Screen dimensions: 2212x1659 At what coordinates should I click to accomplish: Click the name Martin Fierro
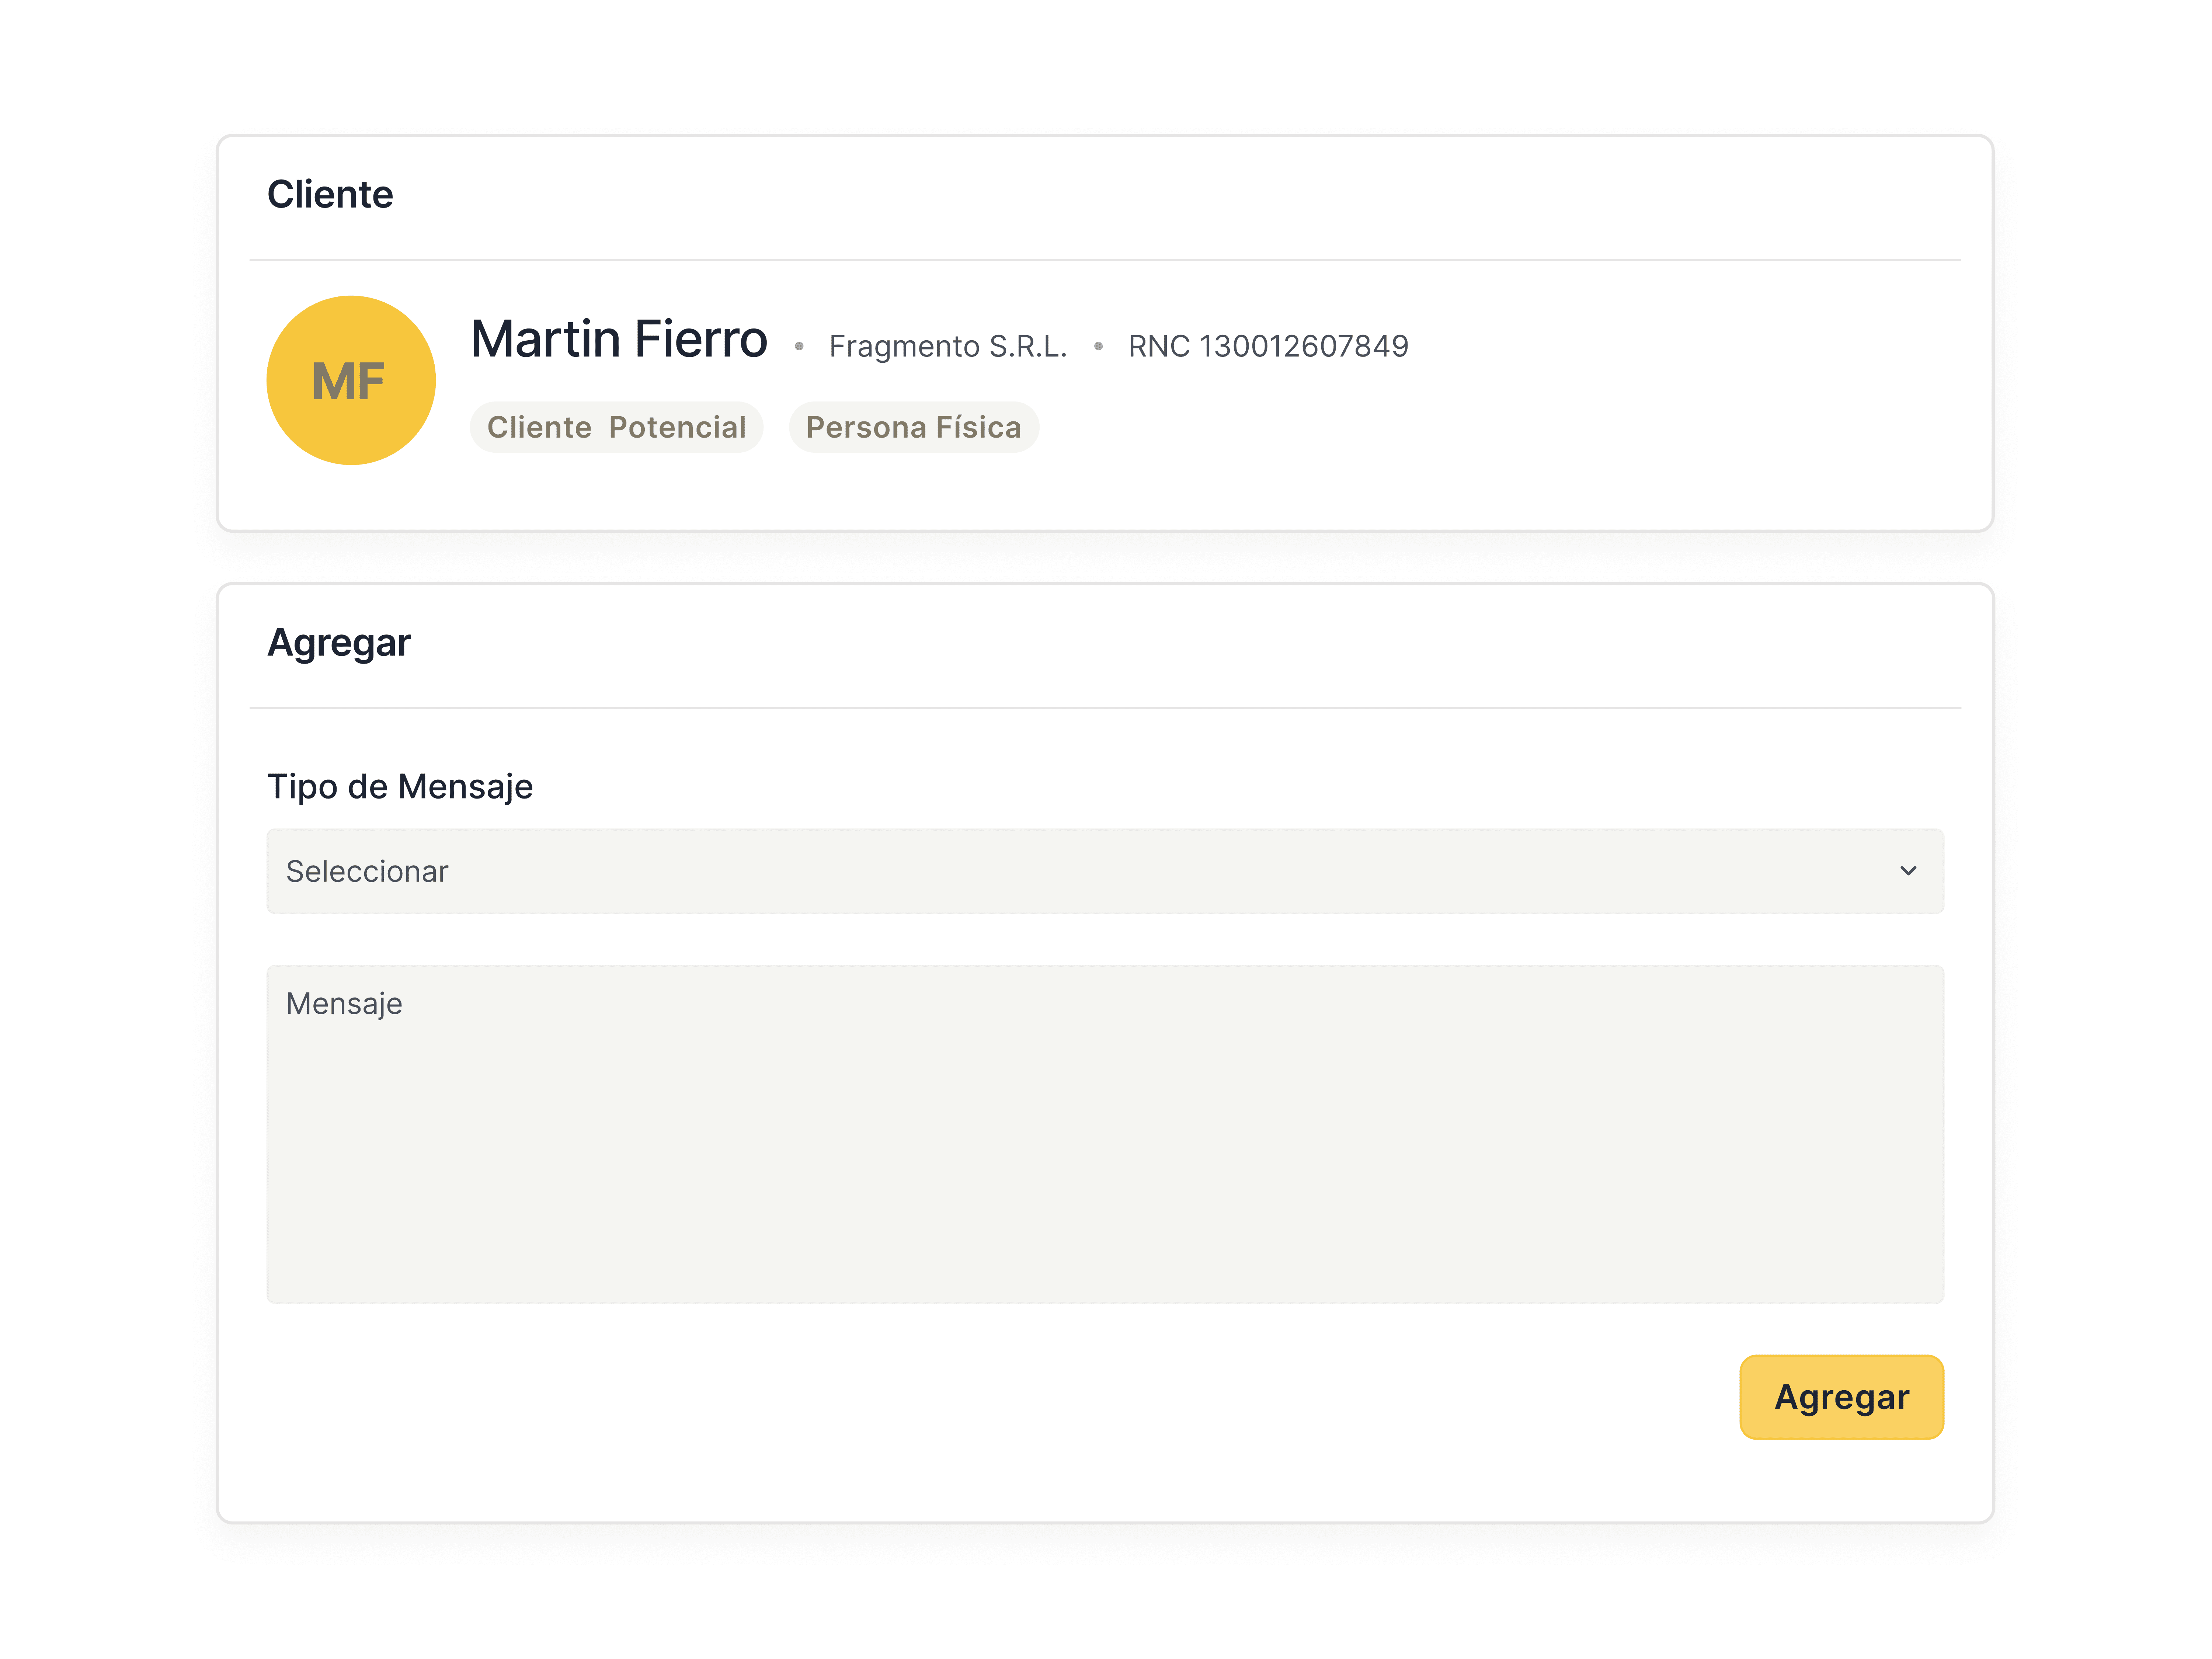point(619,339)
